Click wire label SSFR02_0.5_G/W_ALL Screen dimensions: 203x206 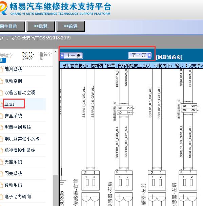click(93, 102)
